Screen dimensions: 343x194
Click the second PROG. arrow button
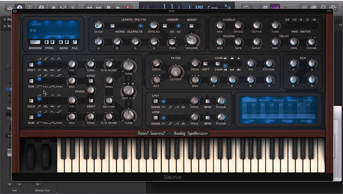pos(53,42)
